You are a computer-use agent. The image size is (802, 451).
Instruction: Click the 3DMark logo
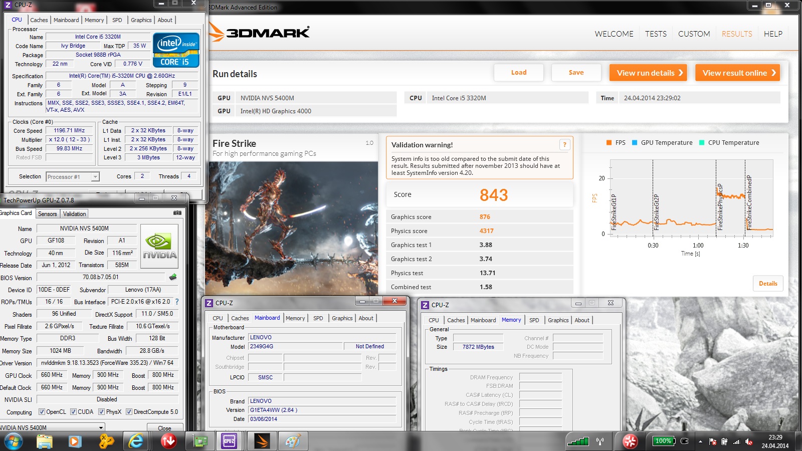click(x=260, y=33)
